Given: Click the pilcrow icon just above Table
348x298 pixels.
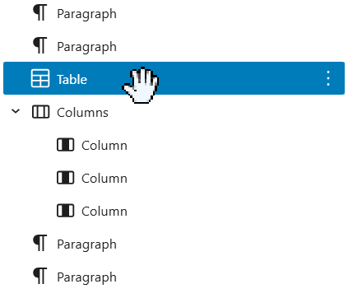Looking at the screenshot, I should click(x=40, y=45).
